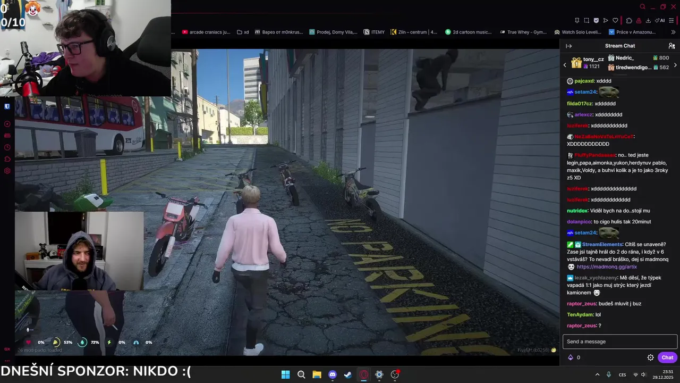Open the Opera account profile icon
The height and width of the screenshot is (383, 680).
tap(639, 20)
